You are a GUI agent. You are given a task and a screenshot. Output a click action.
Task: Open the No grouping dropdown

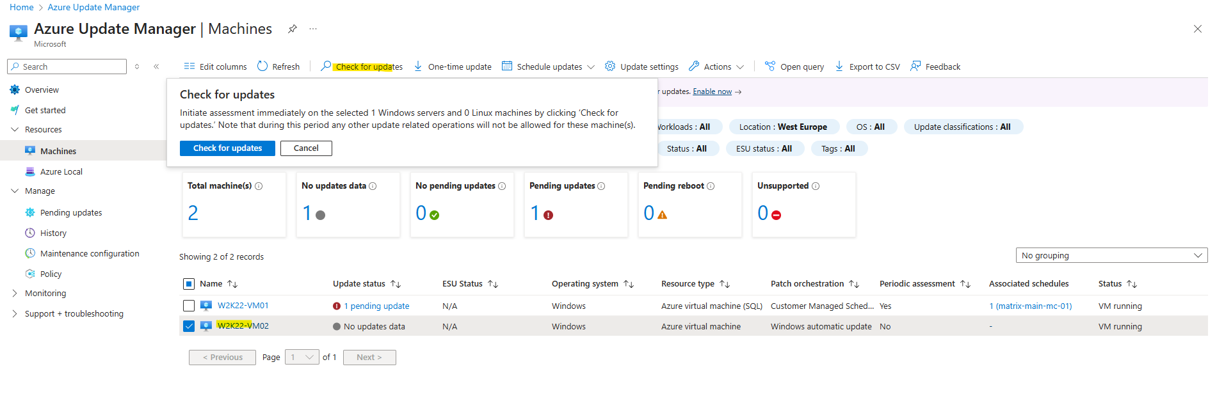coord(1111,255)
